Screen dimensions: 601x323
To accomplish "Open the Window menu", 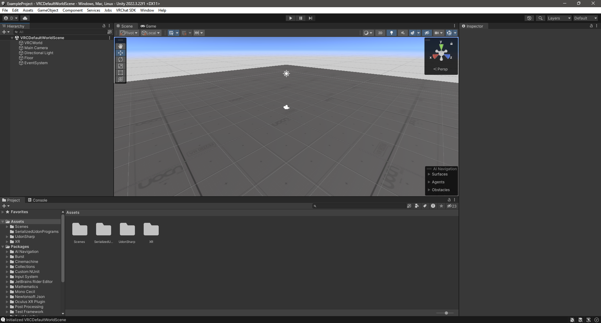I will tap(147, 10).
